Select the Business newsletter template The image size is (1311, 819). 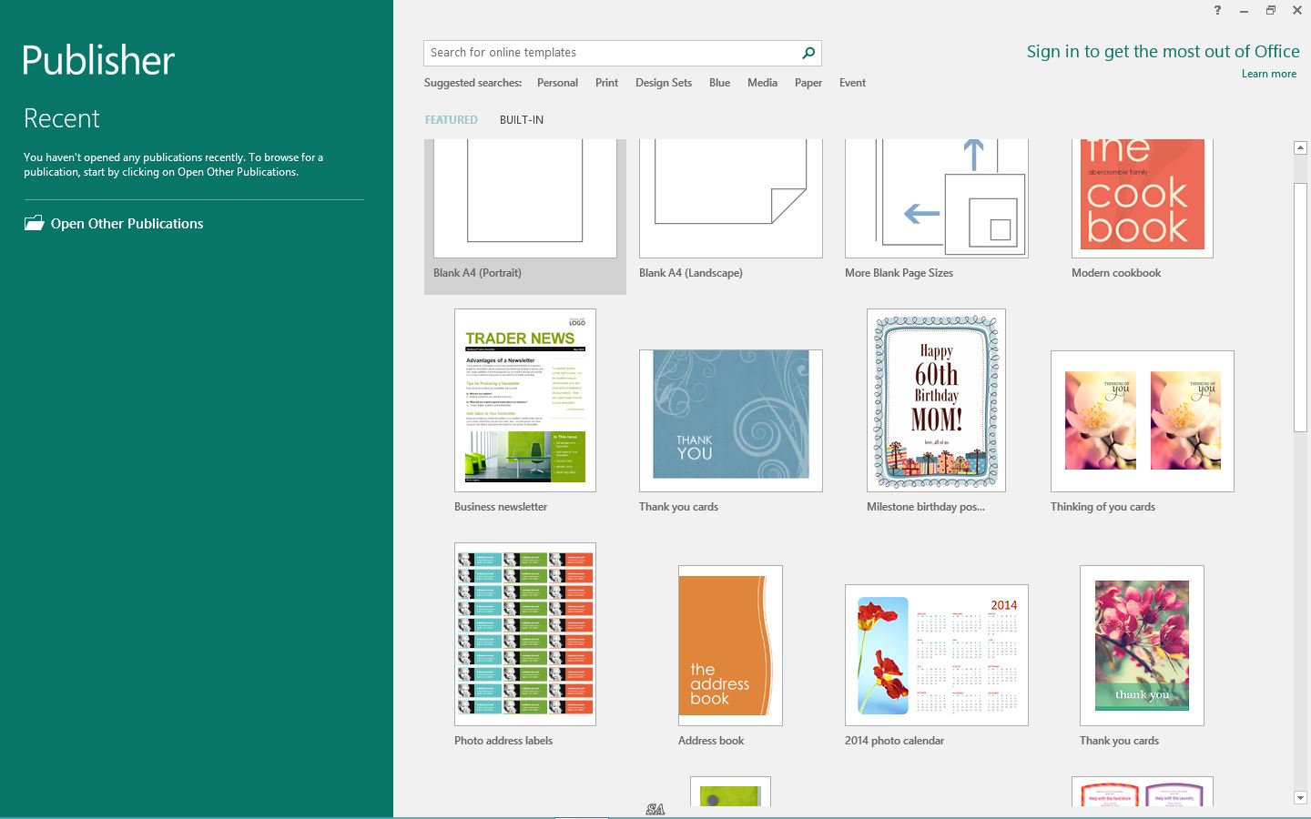coord(524,400)
